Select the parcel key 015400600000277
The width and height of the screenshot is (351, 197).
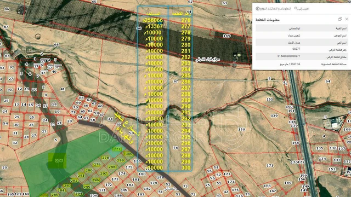pyautogui.click(x=289, y=56)
